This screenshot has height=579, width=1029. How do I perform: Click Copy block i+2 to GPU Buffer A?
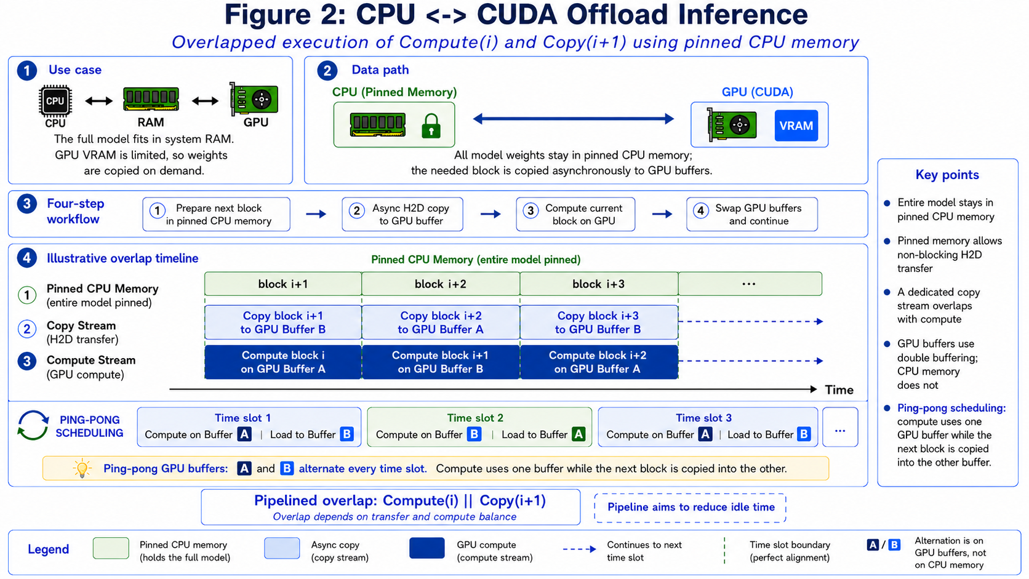[x=441, y=322]
